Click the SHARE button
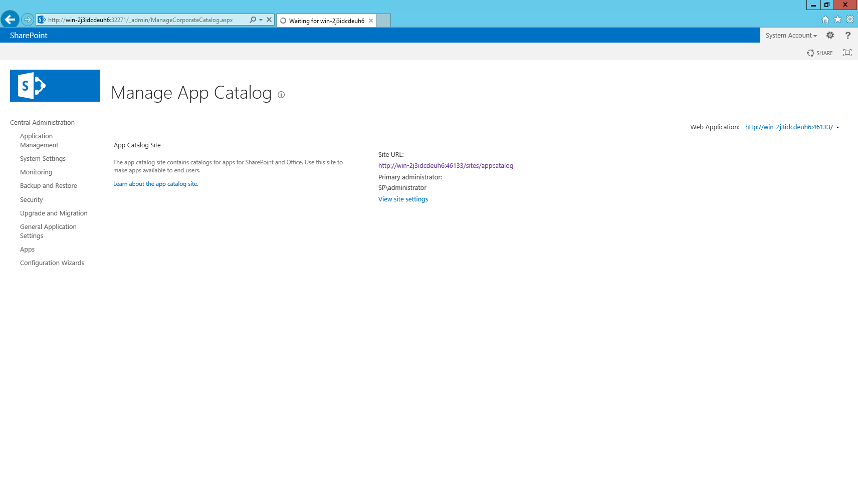 820,53
